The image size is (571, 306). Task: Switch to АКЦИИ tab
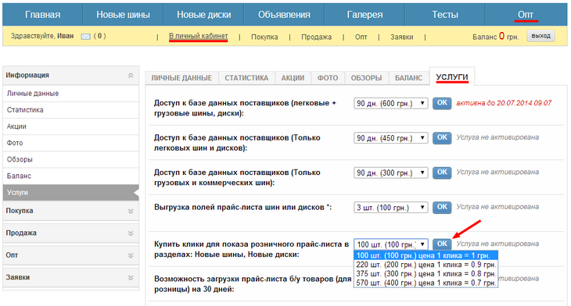pos(293,78)
